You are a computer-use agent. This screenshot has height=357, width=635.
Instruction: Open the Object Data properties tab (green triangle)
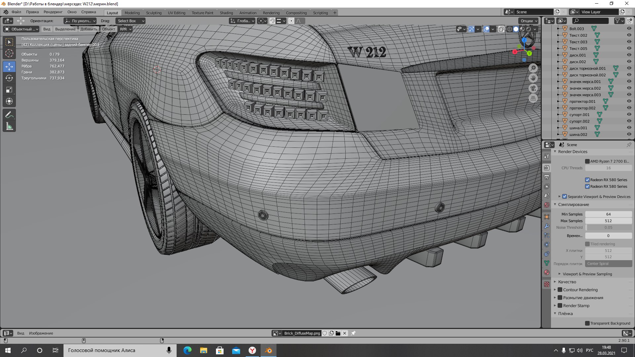[x=547, y=263]
